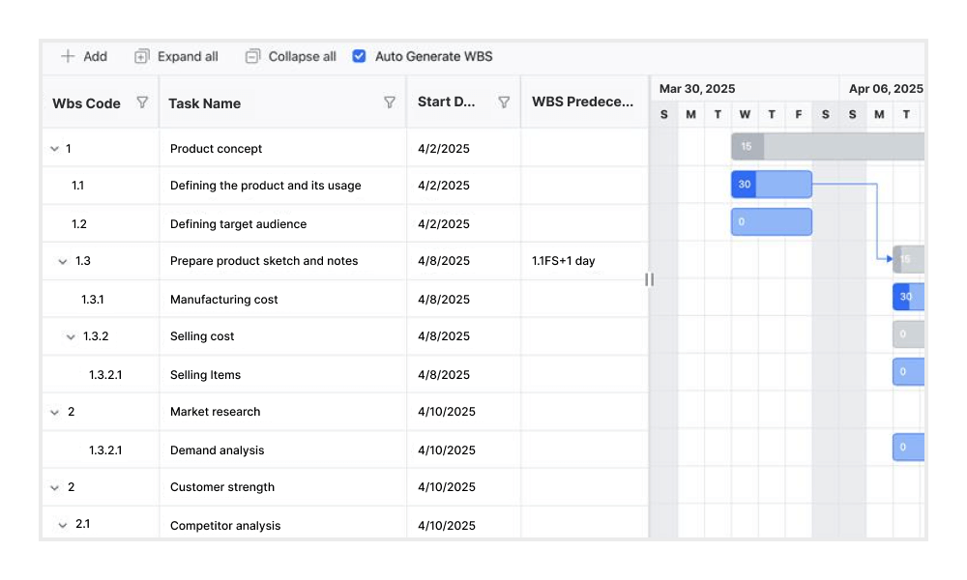Click the progress bar on Defining the product taskbar
Image resolution: width=967 pixels, height=580 pixels.
(x=745, y=184)
